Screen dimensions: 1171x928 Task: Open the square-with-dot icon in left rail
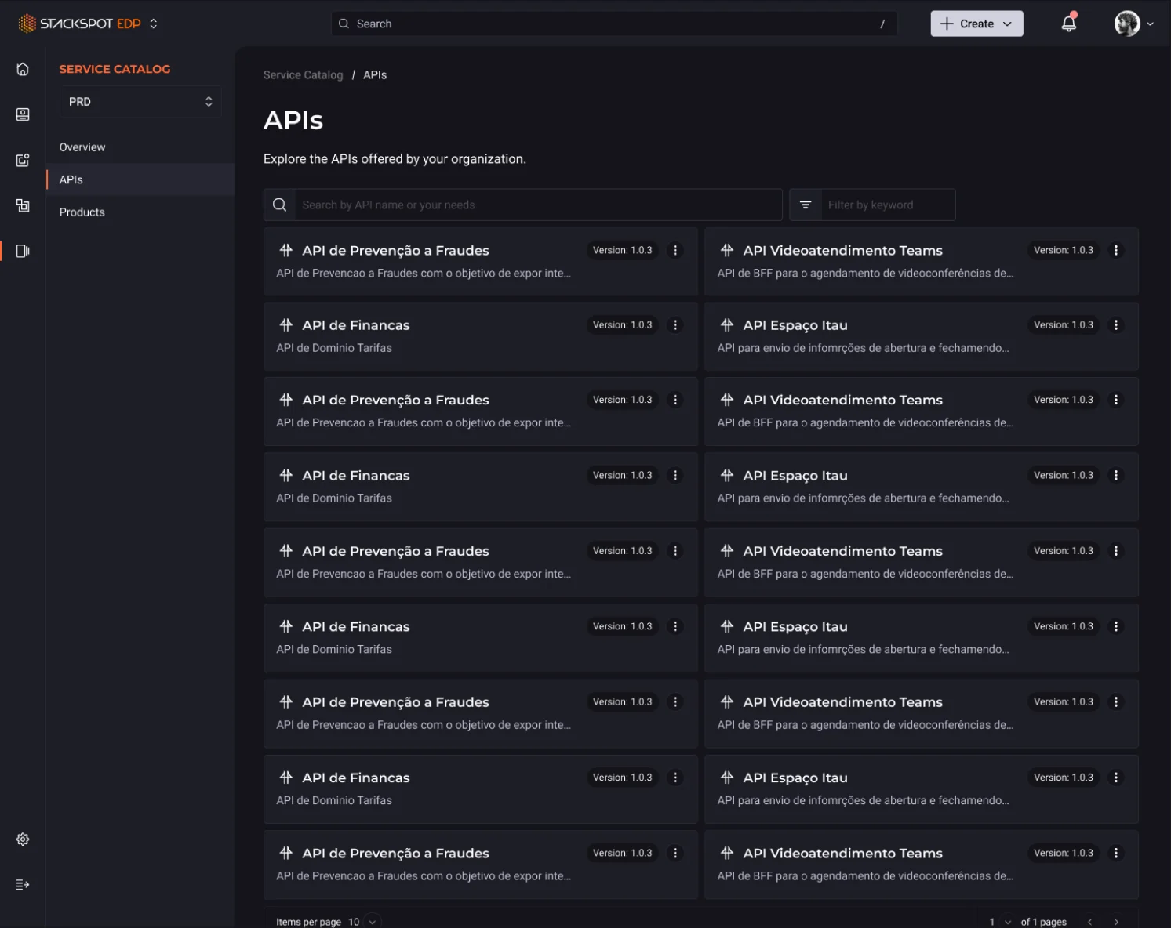[x=23, y=160]
